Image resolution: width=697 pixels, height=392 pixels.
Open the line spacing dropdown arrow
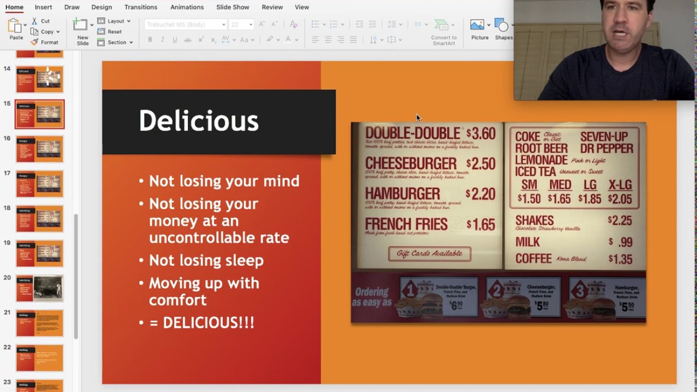[x=401, y=24]
